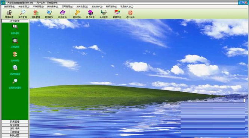Open 财务管理 finance icon in toolbar
249x138 pixels.
click(x=36, y=13)
